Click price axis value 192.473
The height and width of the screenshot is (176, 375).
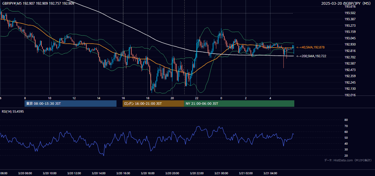tap(350, 70)
